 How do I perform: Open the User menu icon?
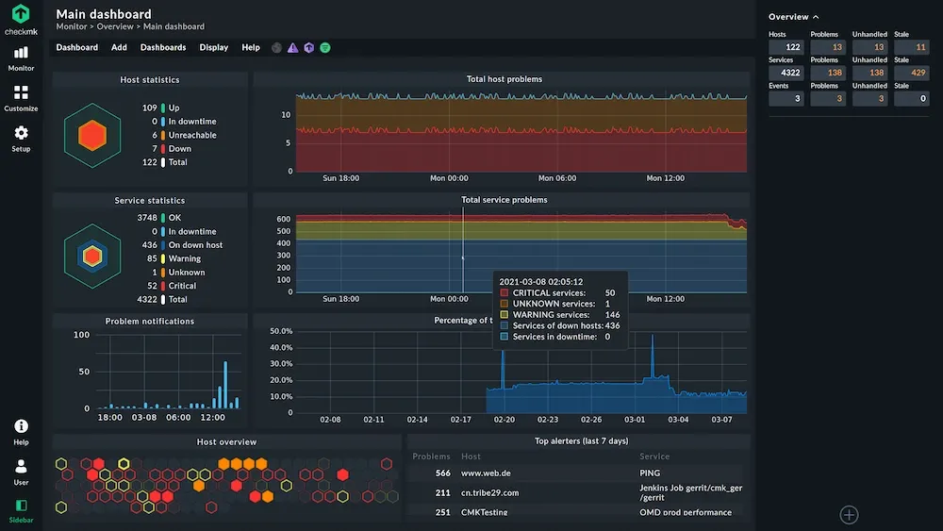click(21, 473)
